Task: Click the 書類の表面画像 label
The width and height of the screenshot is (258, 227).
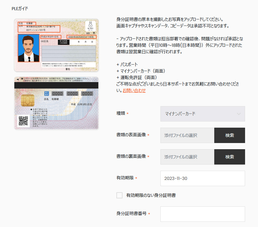Action: (x=131, y=135)
